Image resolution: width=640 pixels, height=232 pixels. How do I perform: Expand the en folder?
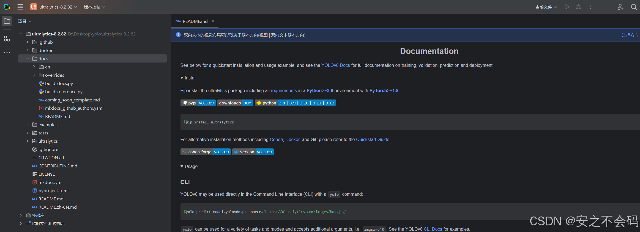point(34,67)
